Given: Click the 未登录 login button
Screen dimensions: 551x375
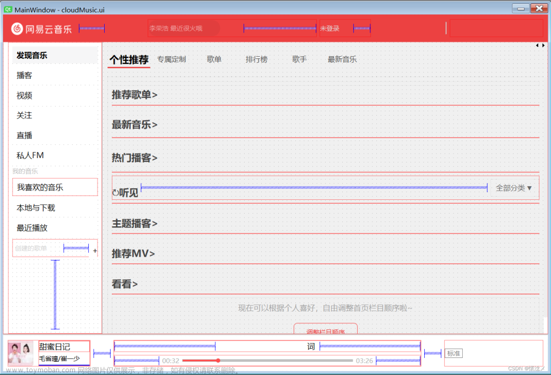Looking at the screenshot, I should (x=329, y=29).
